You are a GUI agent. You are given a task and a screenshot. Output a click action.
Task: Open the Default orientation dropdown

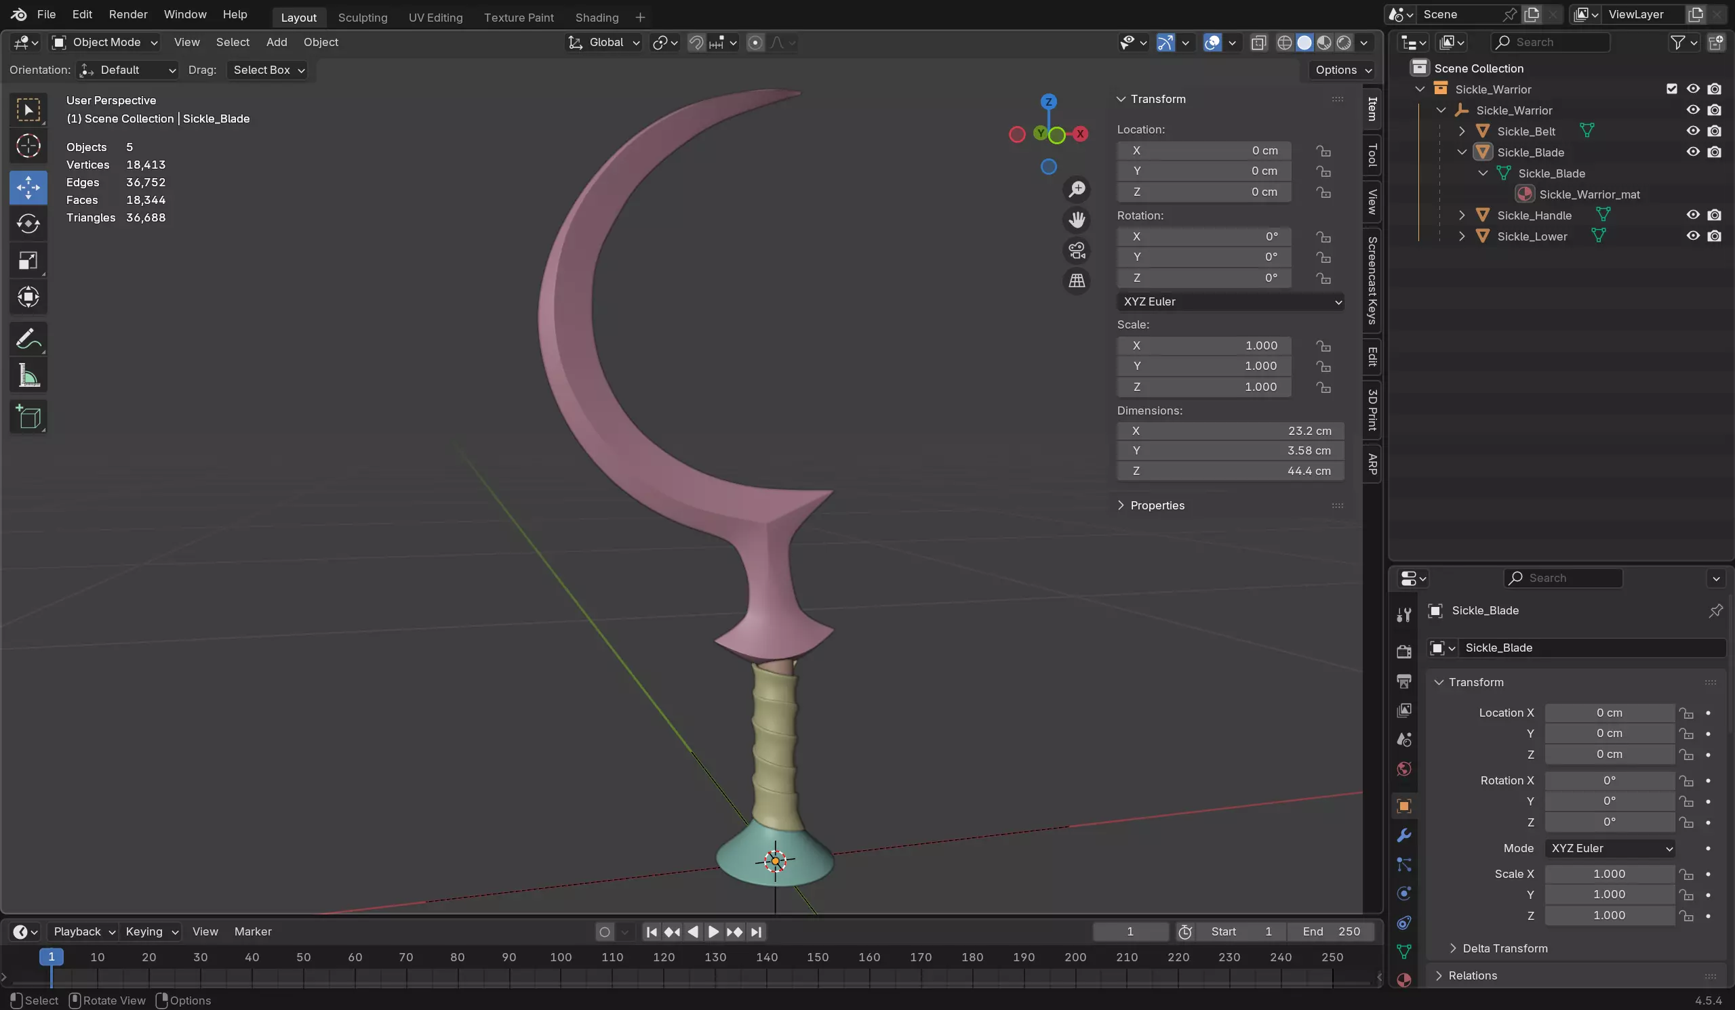click(127, 70)
